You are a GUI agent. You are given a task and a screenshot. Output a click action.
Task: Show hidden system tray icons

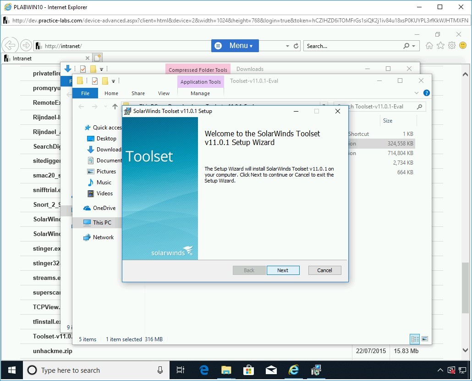440,370
